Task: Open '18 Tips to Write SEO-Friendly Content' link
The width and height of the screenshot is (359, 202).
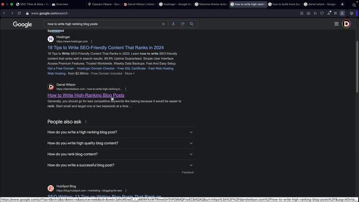Action: point(105,48)
